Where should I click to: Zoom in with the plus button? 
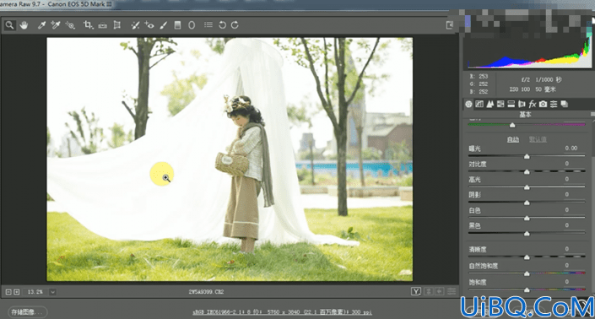click(16, 292)
